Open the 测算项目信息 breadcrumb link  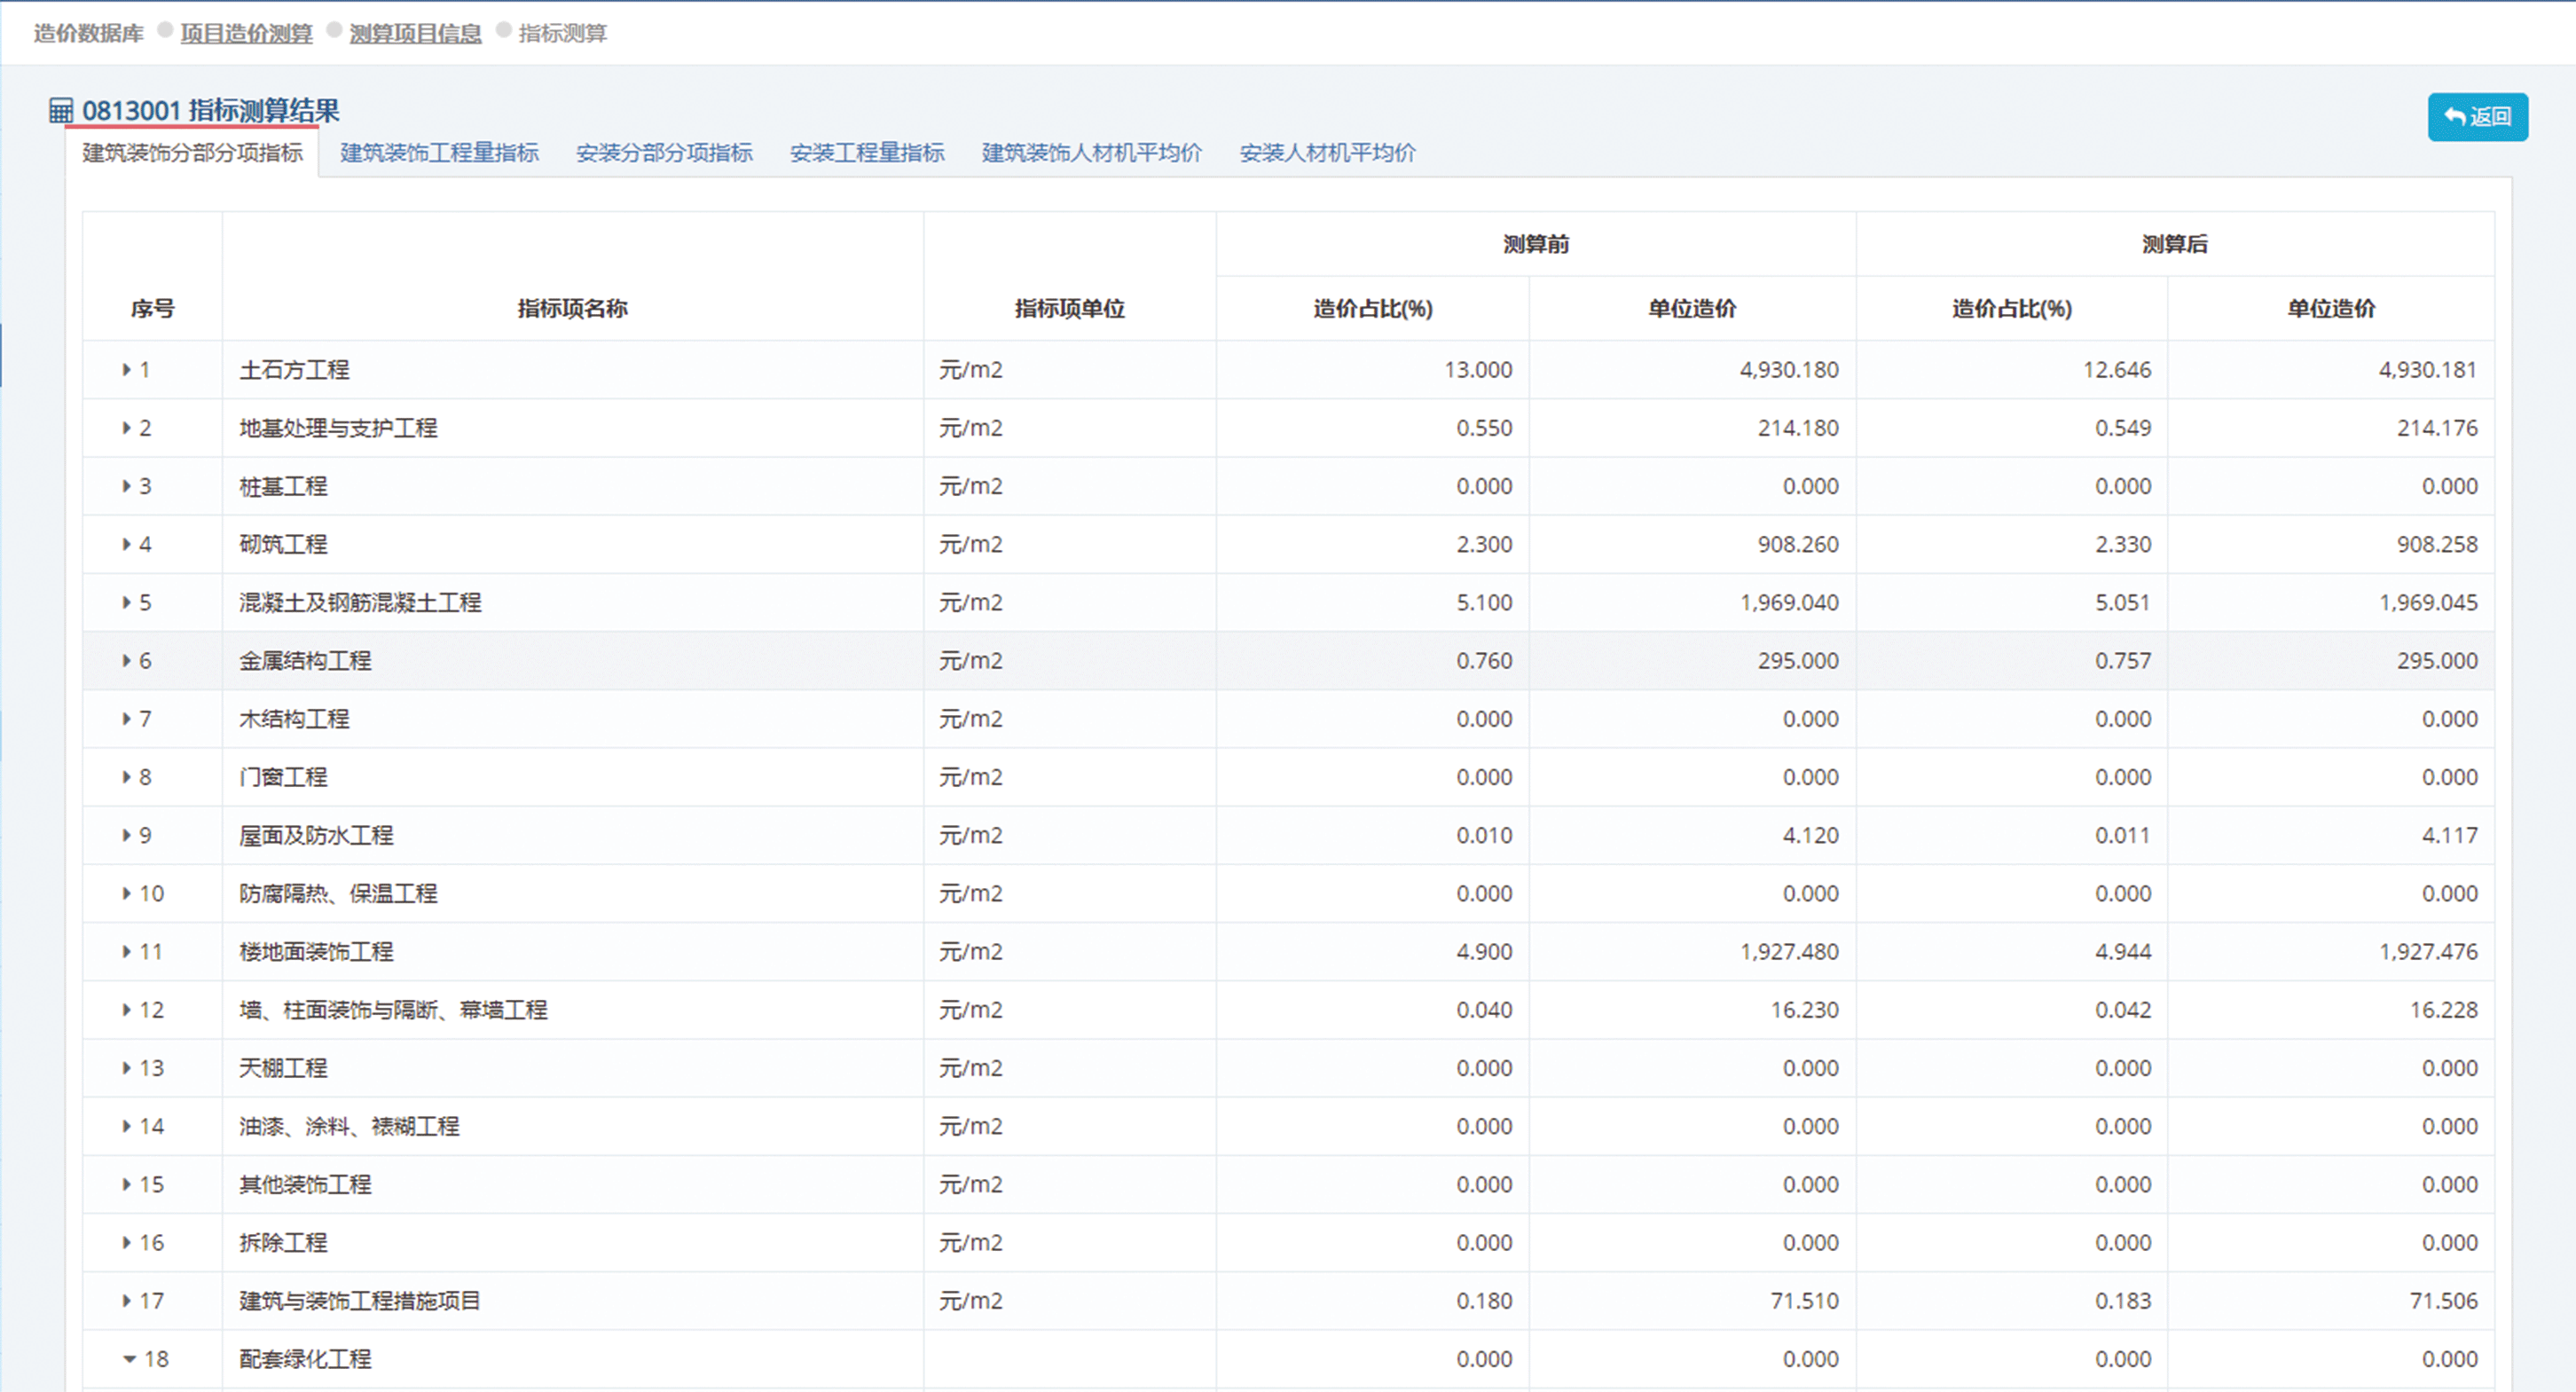click(x=415, y=33)
